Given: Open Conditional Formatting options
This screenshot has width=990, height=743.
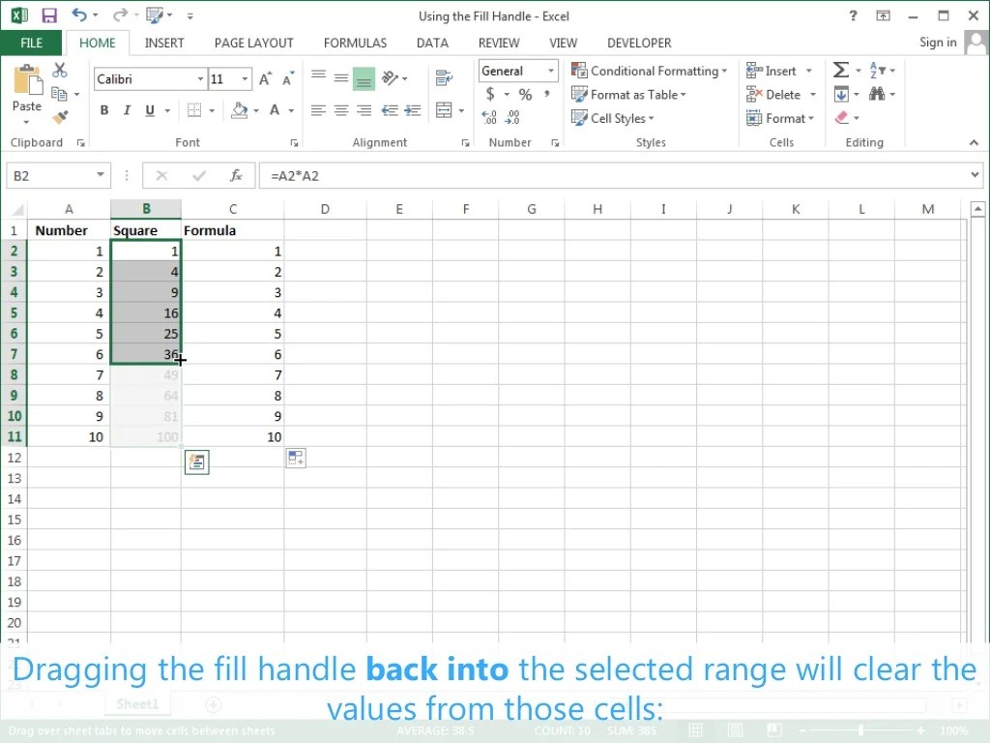Looking at the screenshot, I should pyautogui.click(x=650, y=70).
